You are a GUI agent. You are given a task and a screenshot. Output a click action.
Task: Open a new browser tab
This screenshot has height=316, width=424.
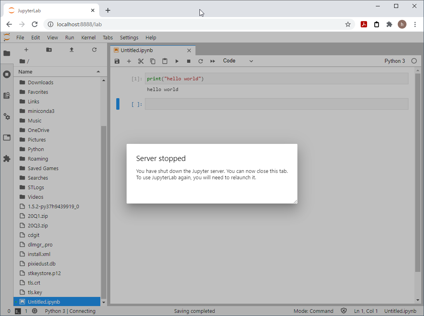point(108,10)
